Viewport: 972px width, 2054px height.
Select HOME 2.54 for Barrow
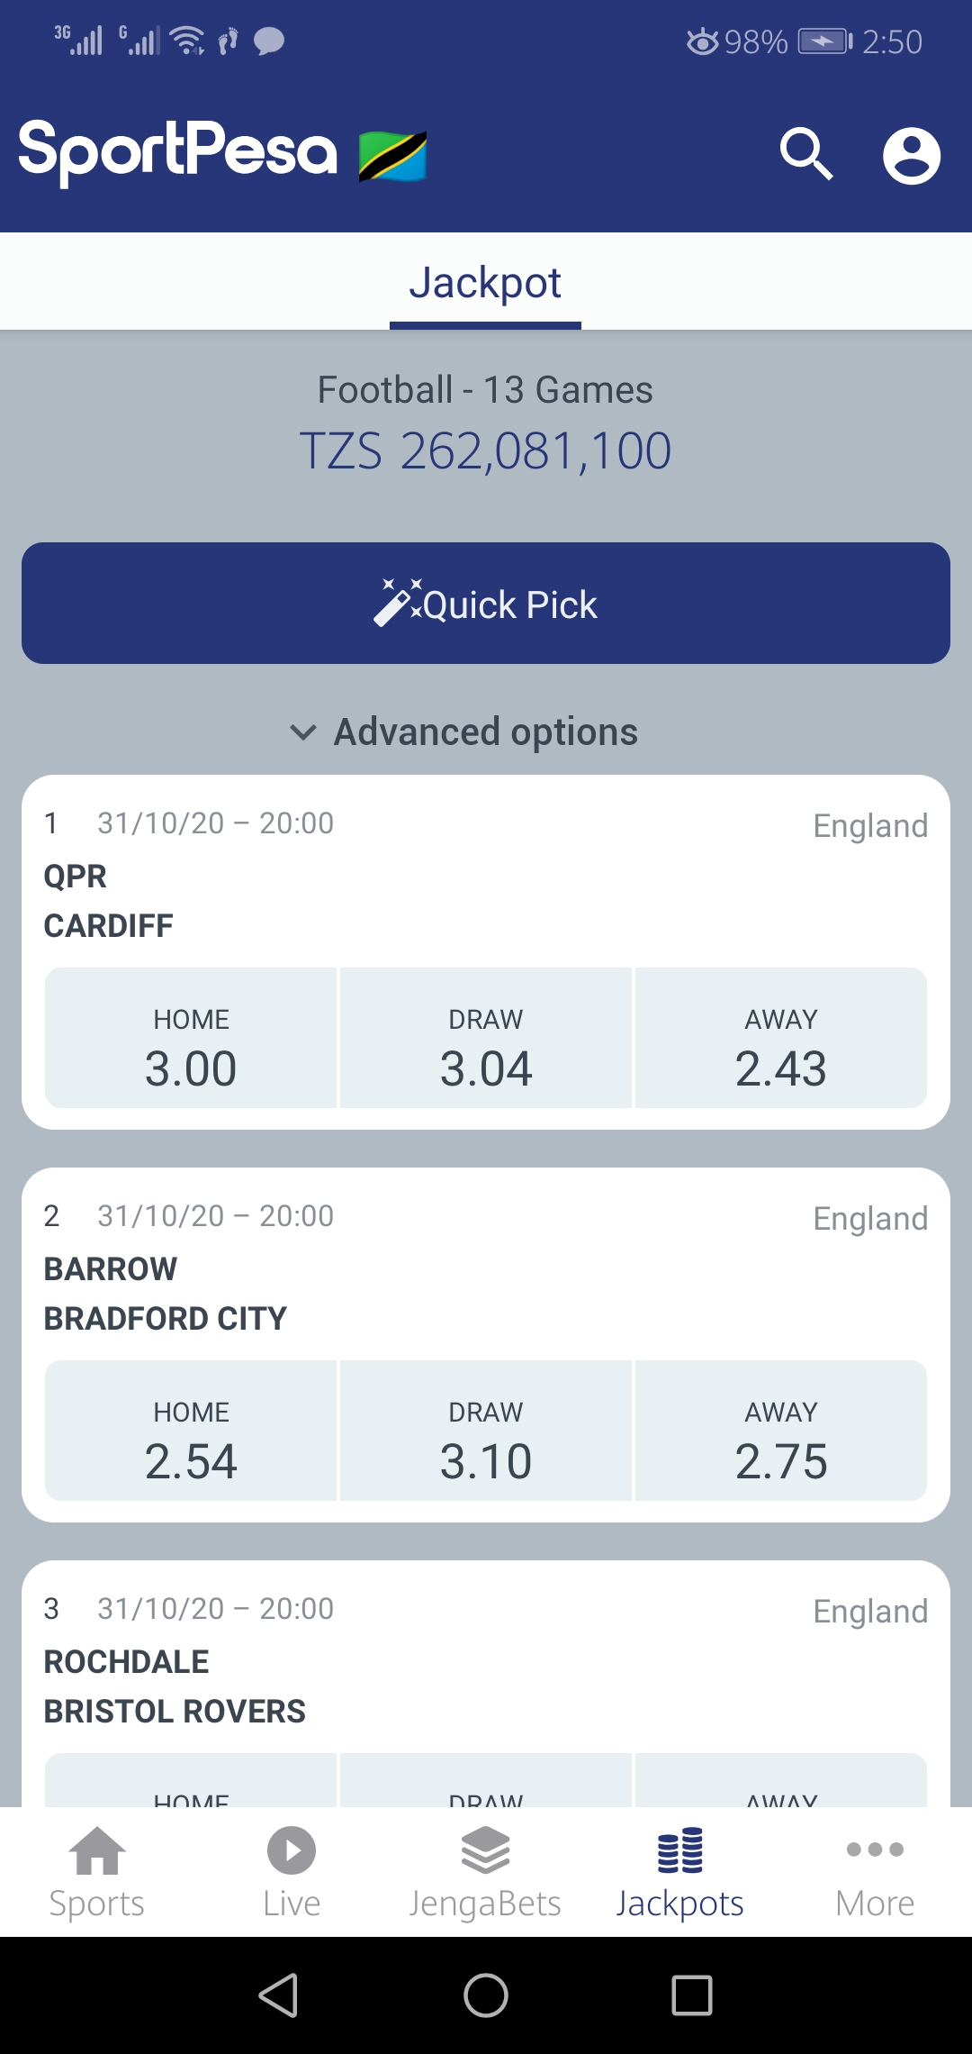point(191,1431)
